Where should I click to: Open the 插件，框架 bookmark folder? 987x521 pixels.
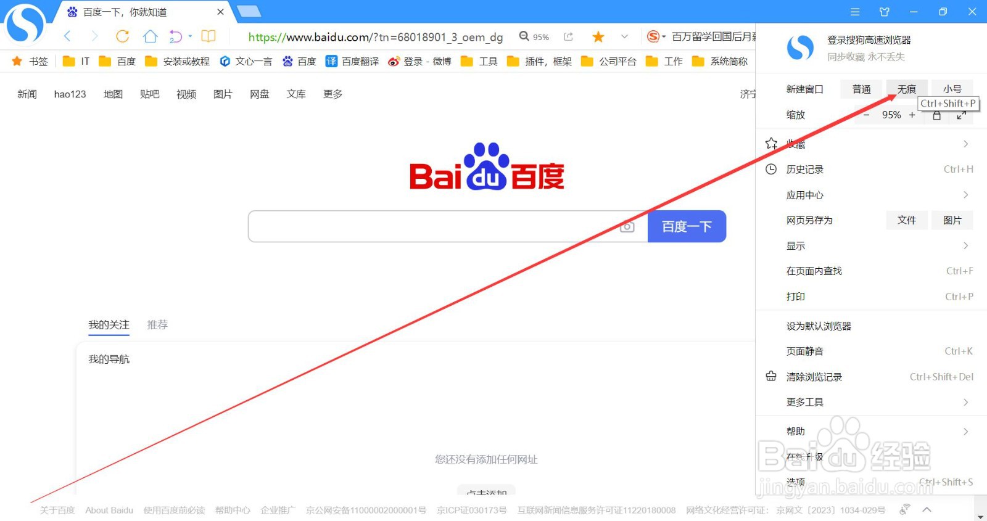coord(539,61)
